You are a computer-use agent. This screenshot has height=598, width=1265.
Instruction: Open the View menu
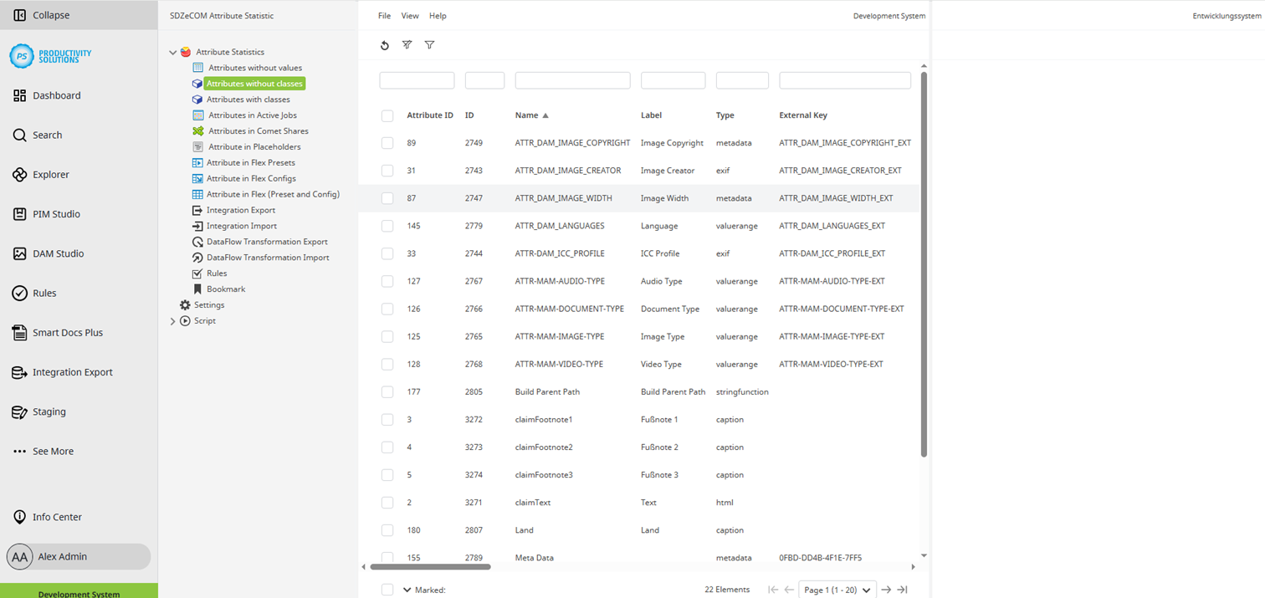coord(409,15)
